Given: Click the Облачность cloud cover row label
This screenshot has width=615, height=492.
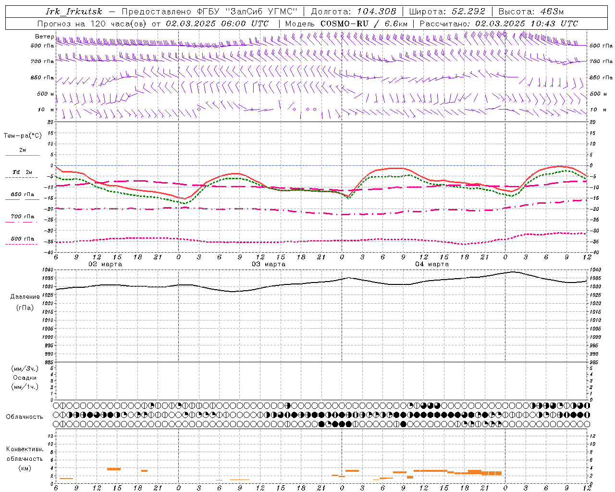Looking at the screenshot, I should [25, 417].
